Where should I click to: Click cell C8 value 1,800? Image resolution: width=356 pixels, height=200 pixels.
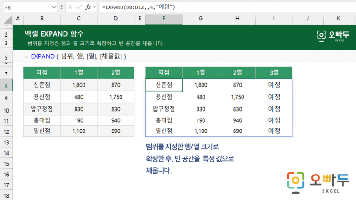79,85
